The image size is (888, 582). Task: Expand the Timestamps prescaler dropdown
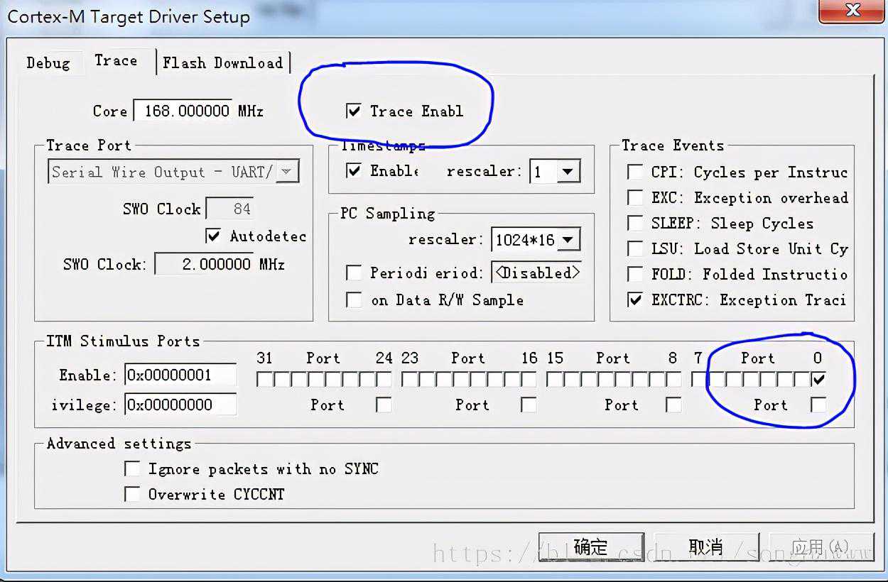(567, 172)
